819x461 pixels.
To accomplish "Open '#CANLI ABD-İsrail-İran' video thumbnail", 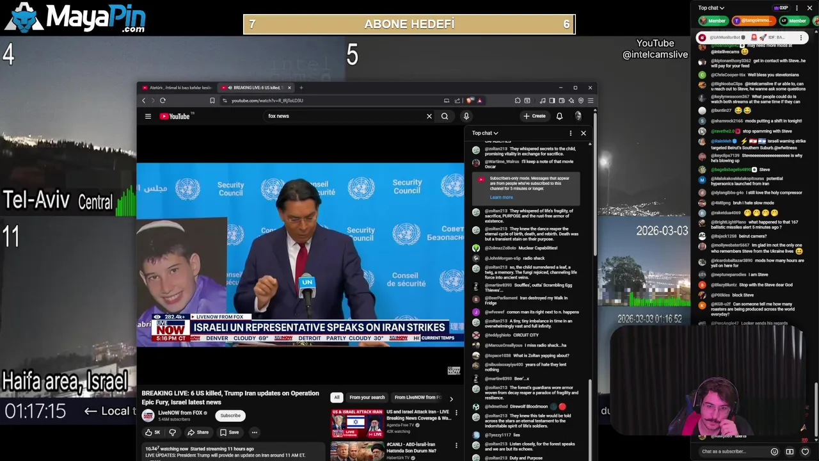I will pyautogui.click(x=357, y=451).
